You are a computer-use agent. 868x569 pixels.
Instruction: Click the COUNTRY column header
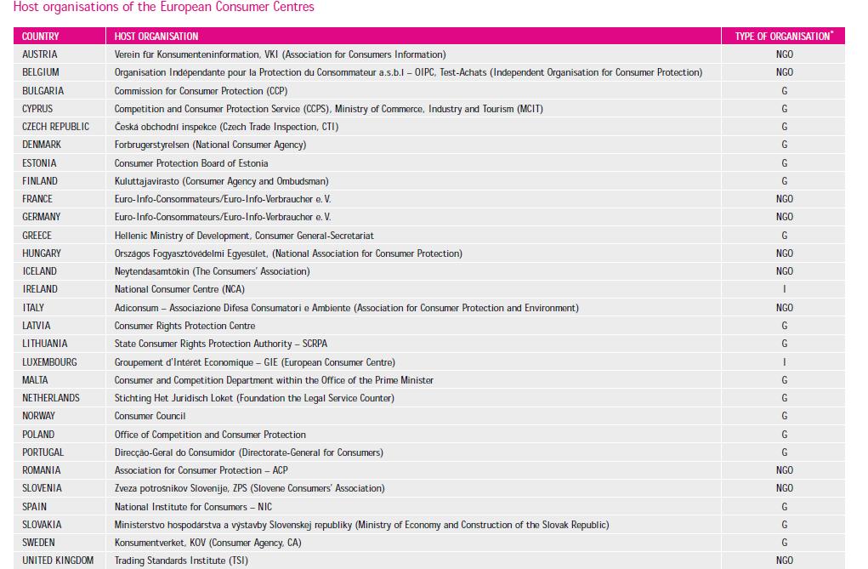(60, 36)
